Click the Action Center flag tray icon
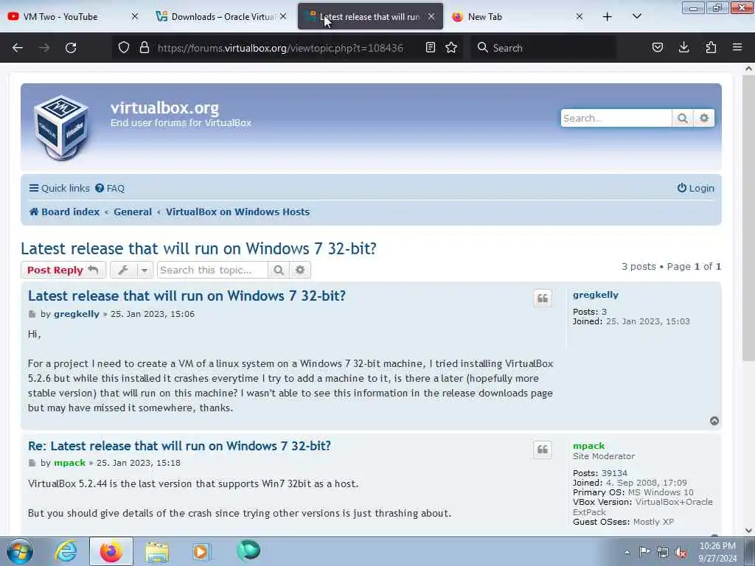 pos(644,552)
